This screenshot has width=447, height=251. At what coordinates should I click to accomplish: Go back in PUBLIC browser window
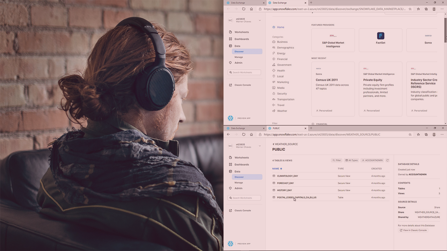click(228, 134)
